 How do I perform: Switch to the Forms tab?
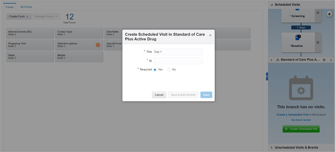tap(10, 7)
